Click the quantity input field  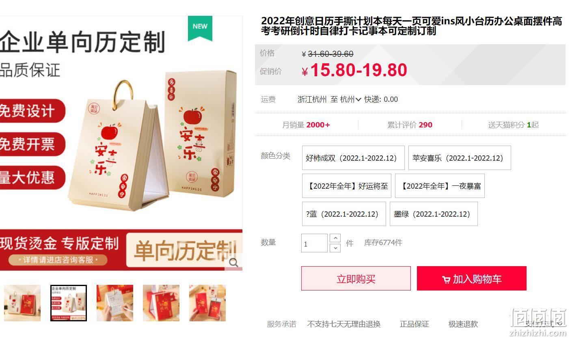coord(314,243)
